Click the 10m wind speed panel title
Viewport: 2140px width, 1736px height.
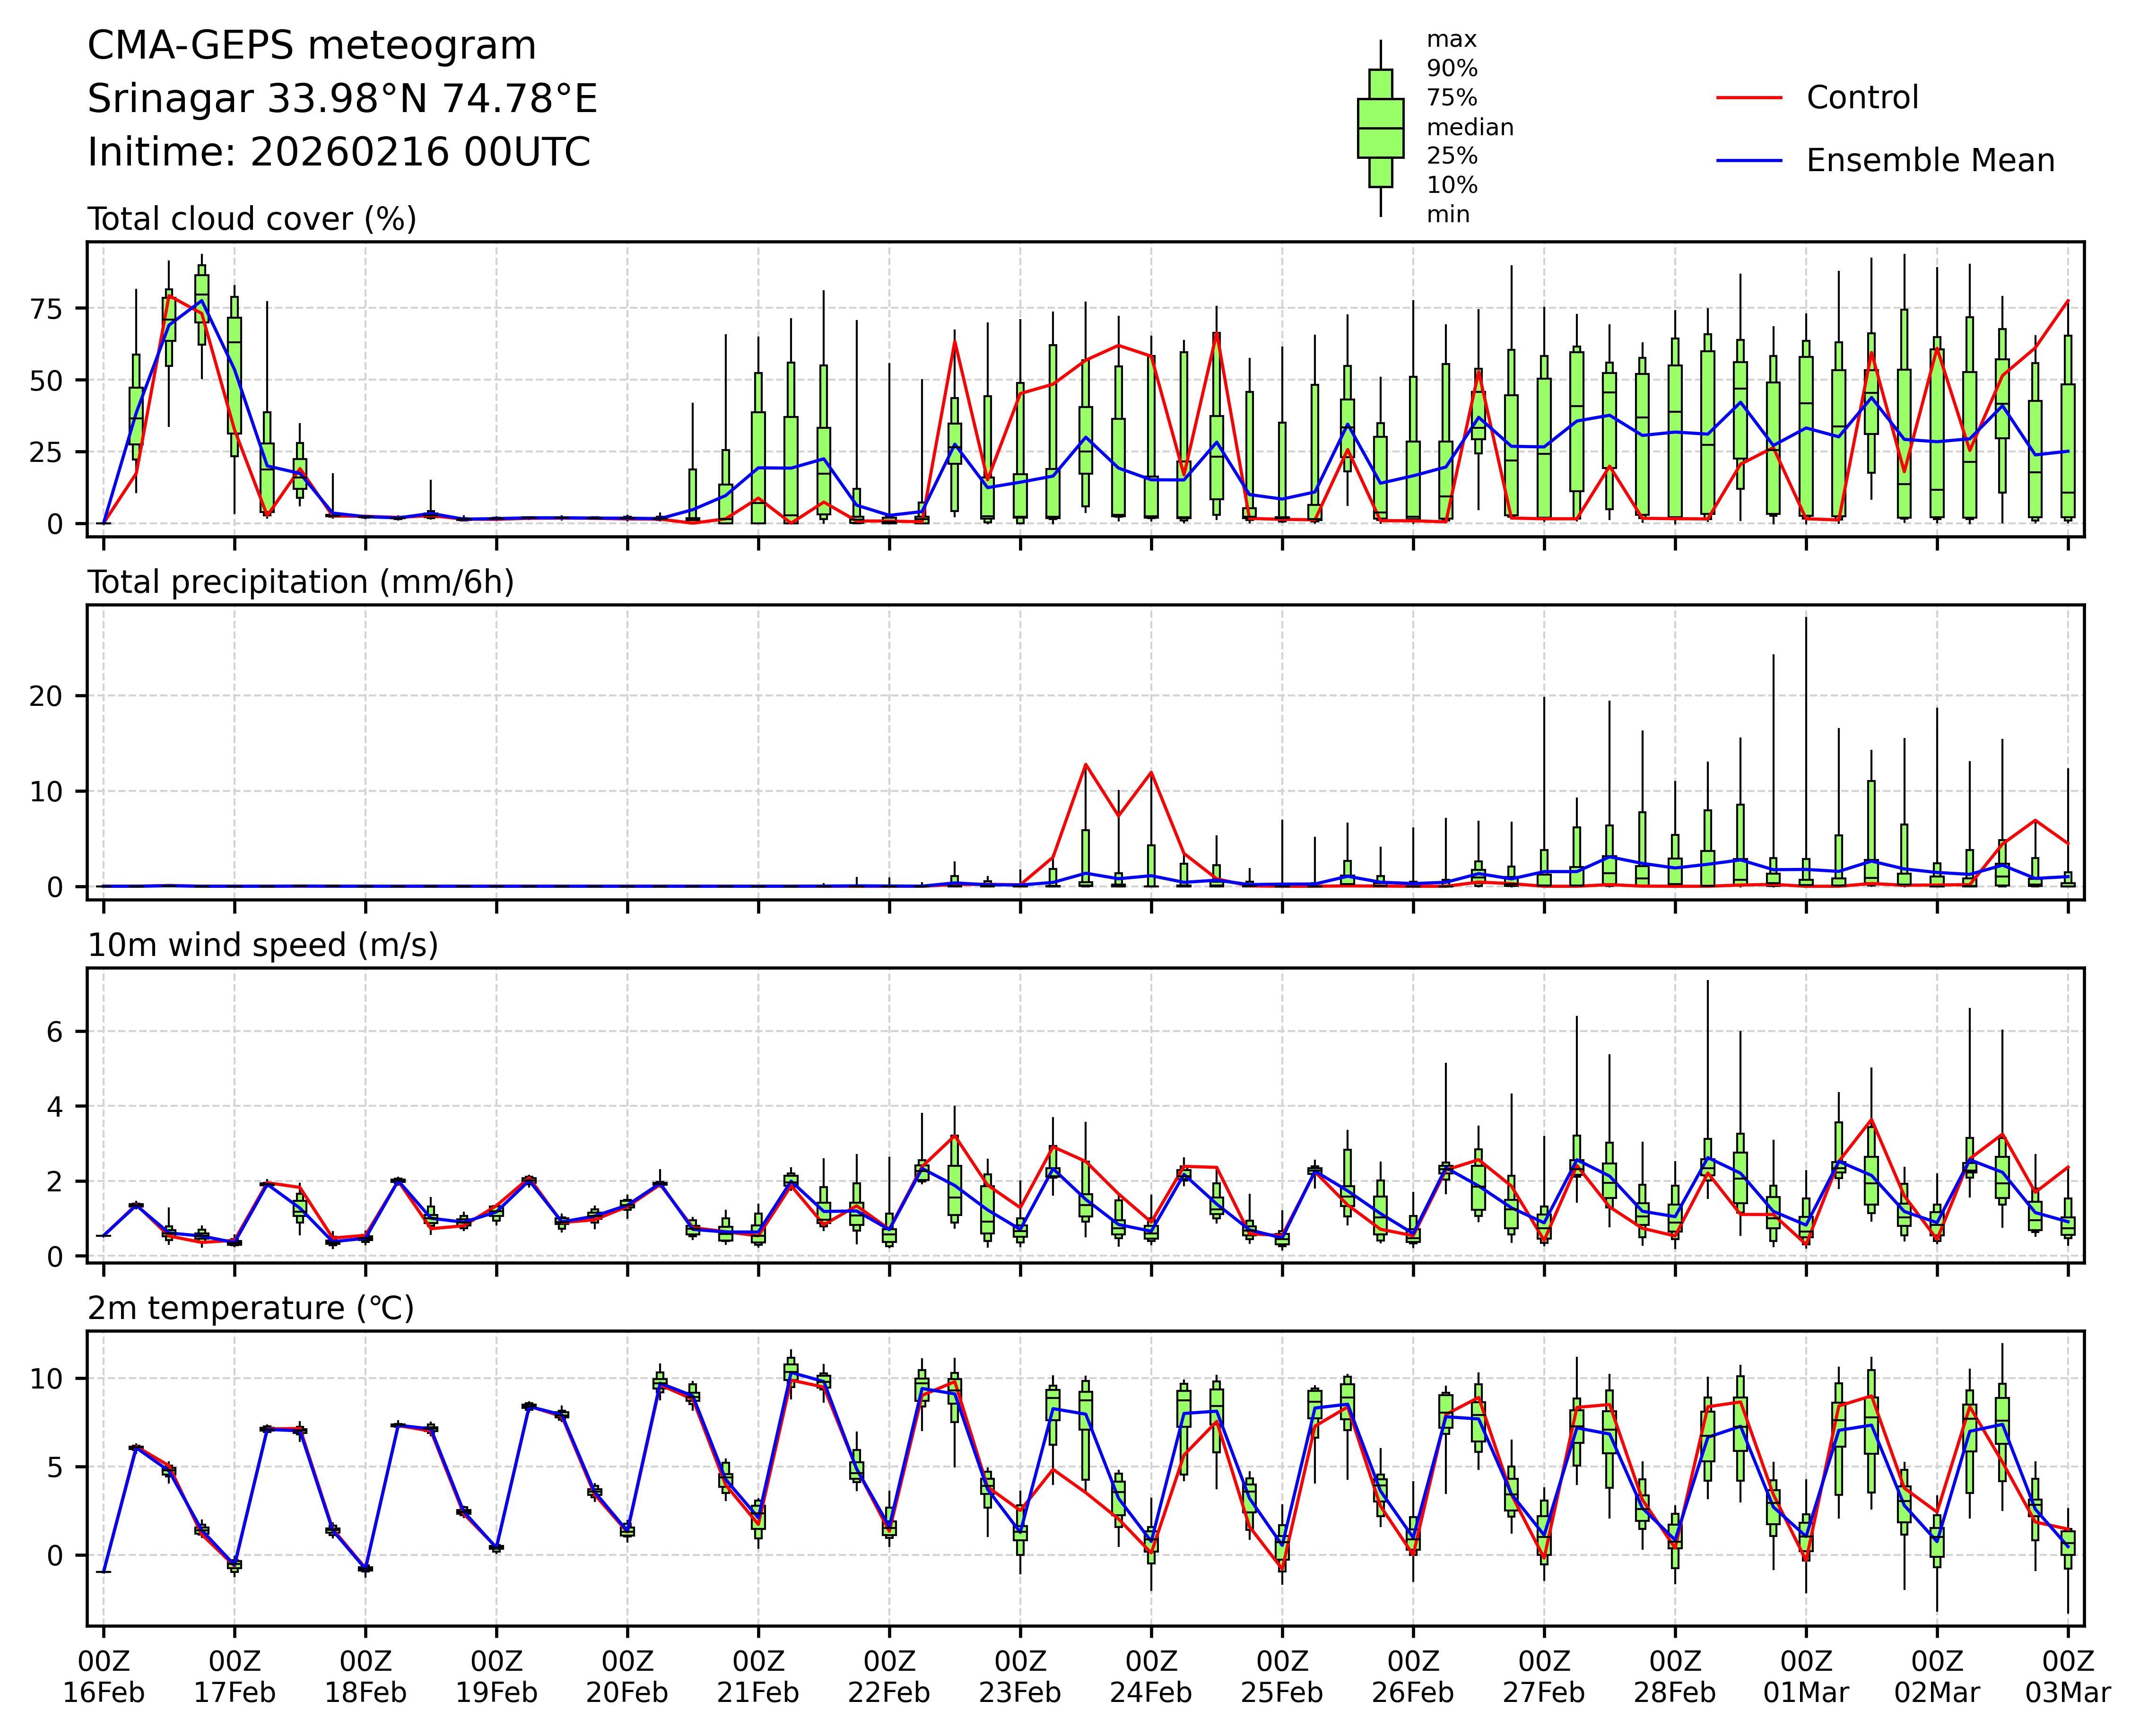[x=263, y=945]
